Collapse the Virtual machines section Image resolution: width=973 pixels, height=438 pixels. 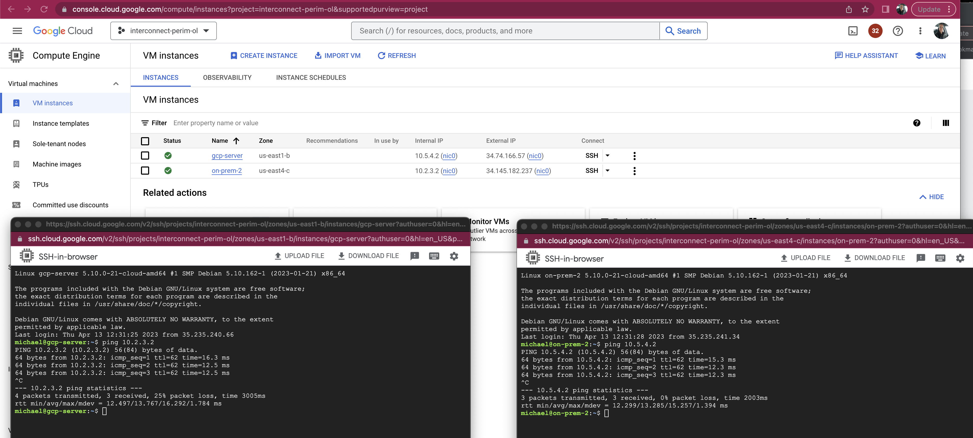click(x=116, y=83)
